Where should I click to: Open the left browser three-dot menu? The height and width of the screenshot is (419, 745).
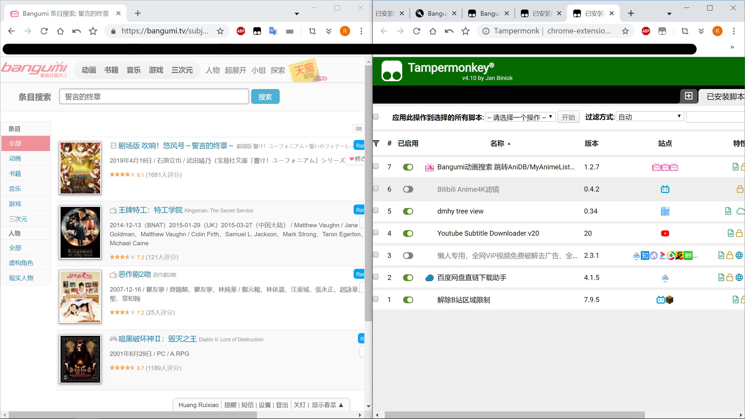pos(361,31)
